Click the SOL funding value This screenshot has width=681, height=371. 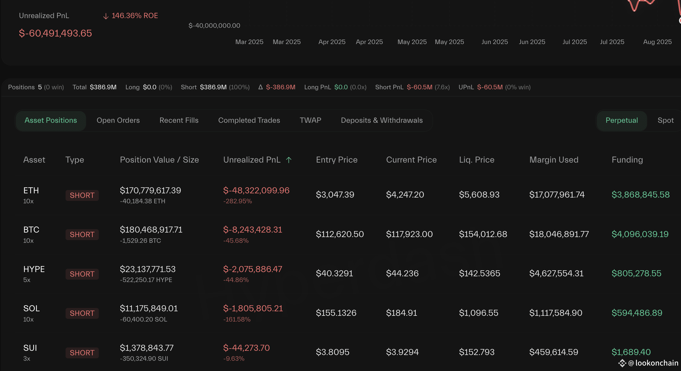click(637, 313)
